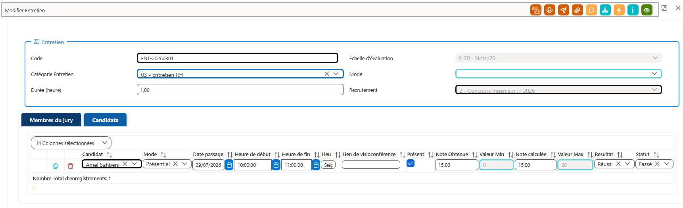Viewport: 683px width, 208px height.
Task: Close the Modifier Entretien dialog
Action: click(x=678, y=8)
